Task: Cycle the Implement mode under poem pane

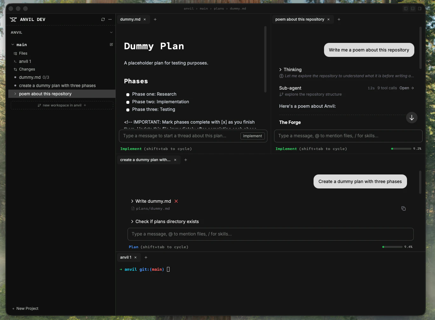Action: (311, 149)
